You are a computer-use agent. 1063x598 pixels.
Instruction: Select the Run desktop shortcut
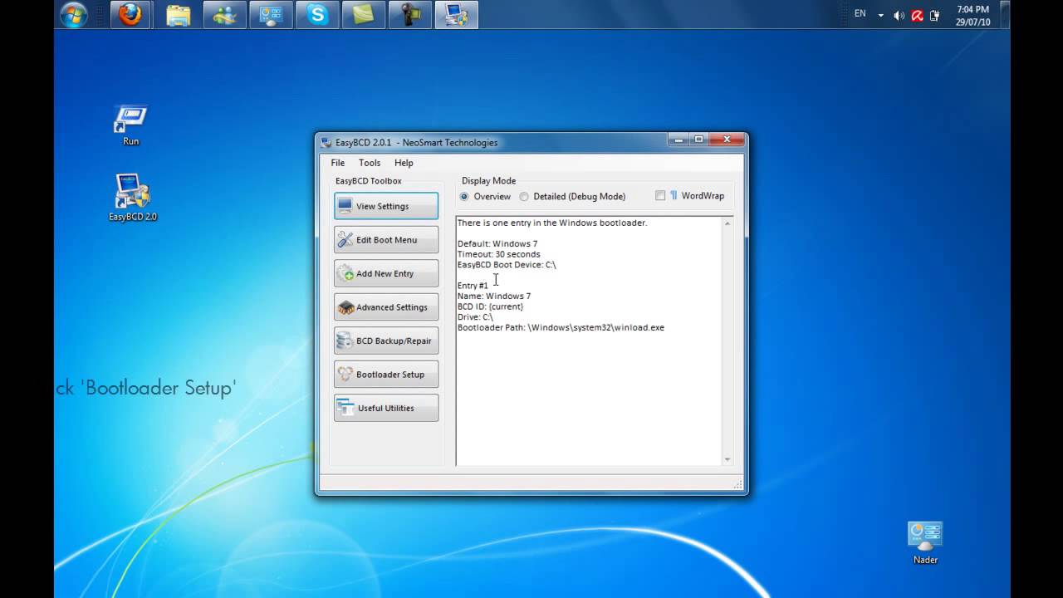130,125
